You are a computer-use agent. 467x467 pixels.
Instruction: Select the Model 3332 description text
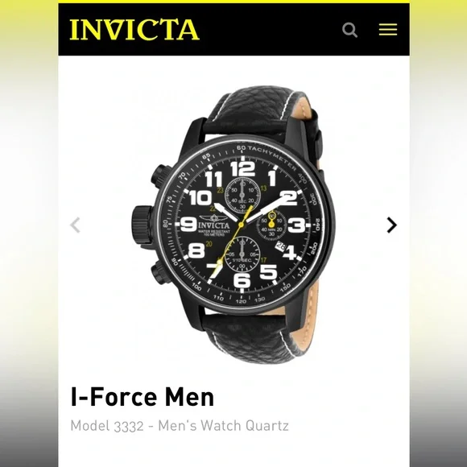pos(180,425)
